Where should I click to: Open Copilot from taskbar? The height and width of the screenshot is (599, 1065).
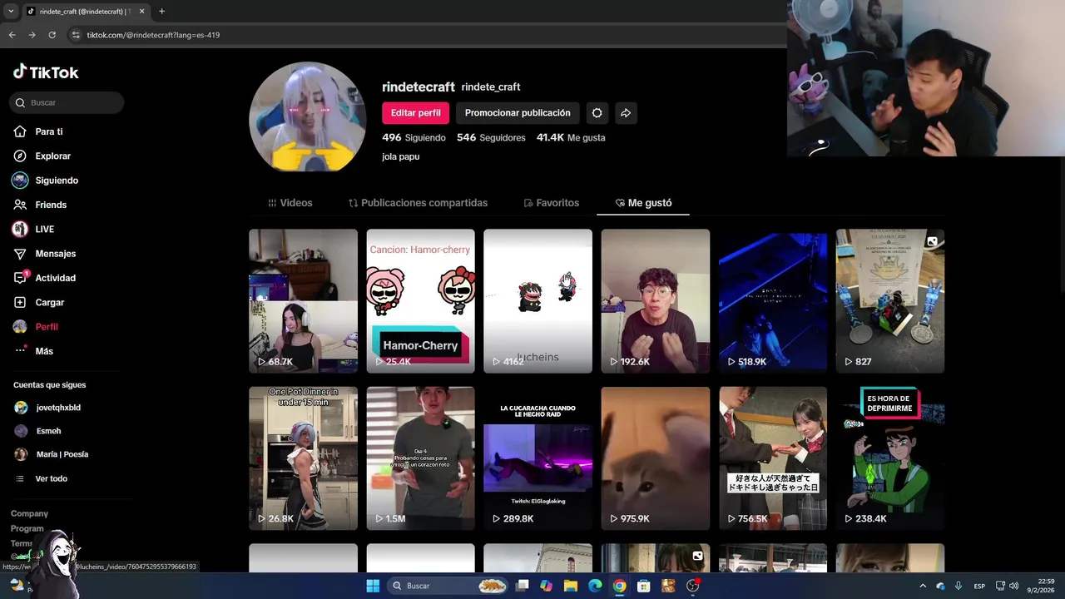tap(546, 586)
